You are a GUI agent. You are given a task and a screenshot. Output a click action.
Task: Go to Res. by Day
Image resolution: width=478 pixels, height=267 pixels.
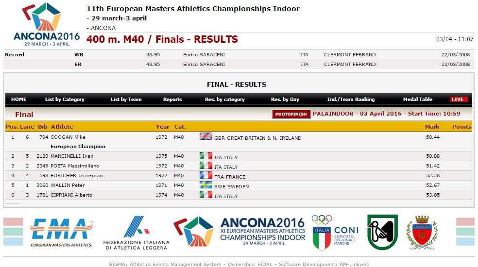pos(285,100)
